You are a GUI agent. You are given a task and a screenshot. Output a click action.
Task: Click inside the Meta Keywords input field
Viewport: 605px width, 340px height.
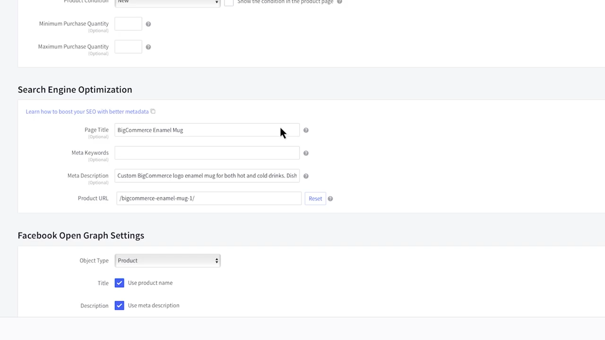(207, 153)
